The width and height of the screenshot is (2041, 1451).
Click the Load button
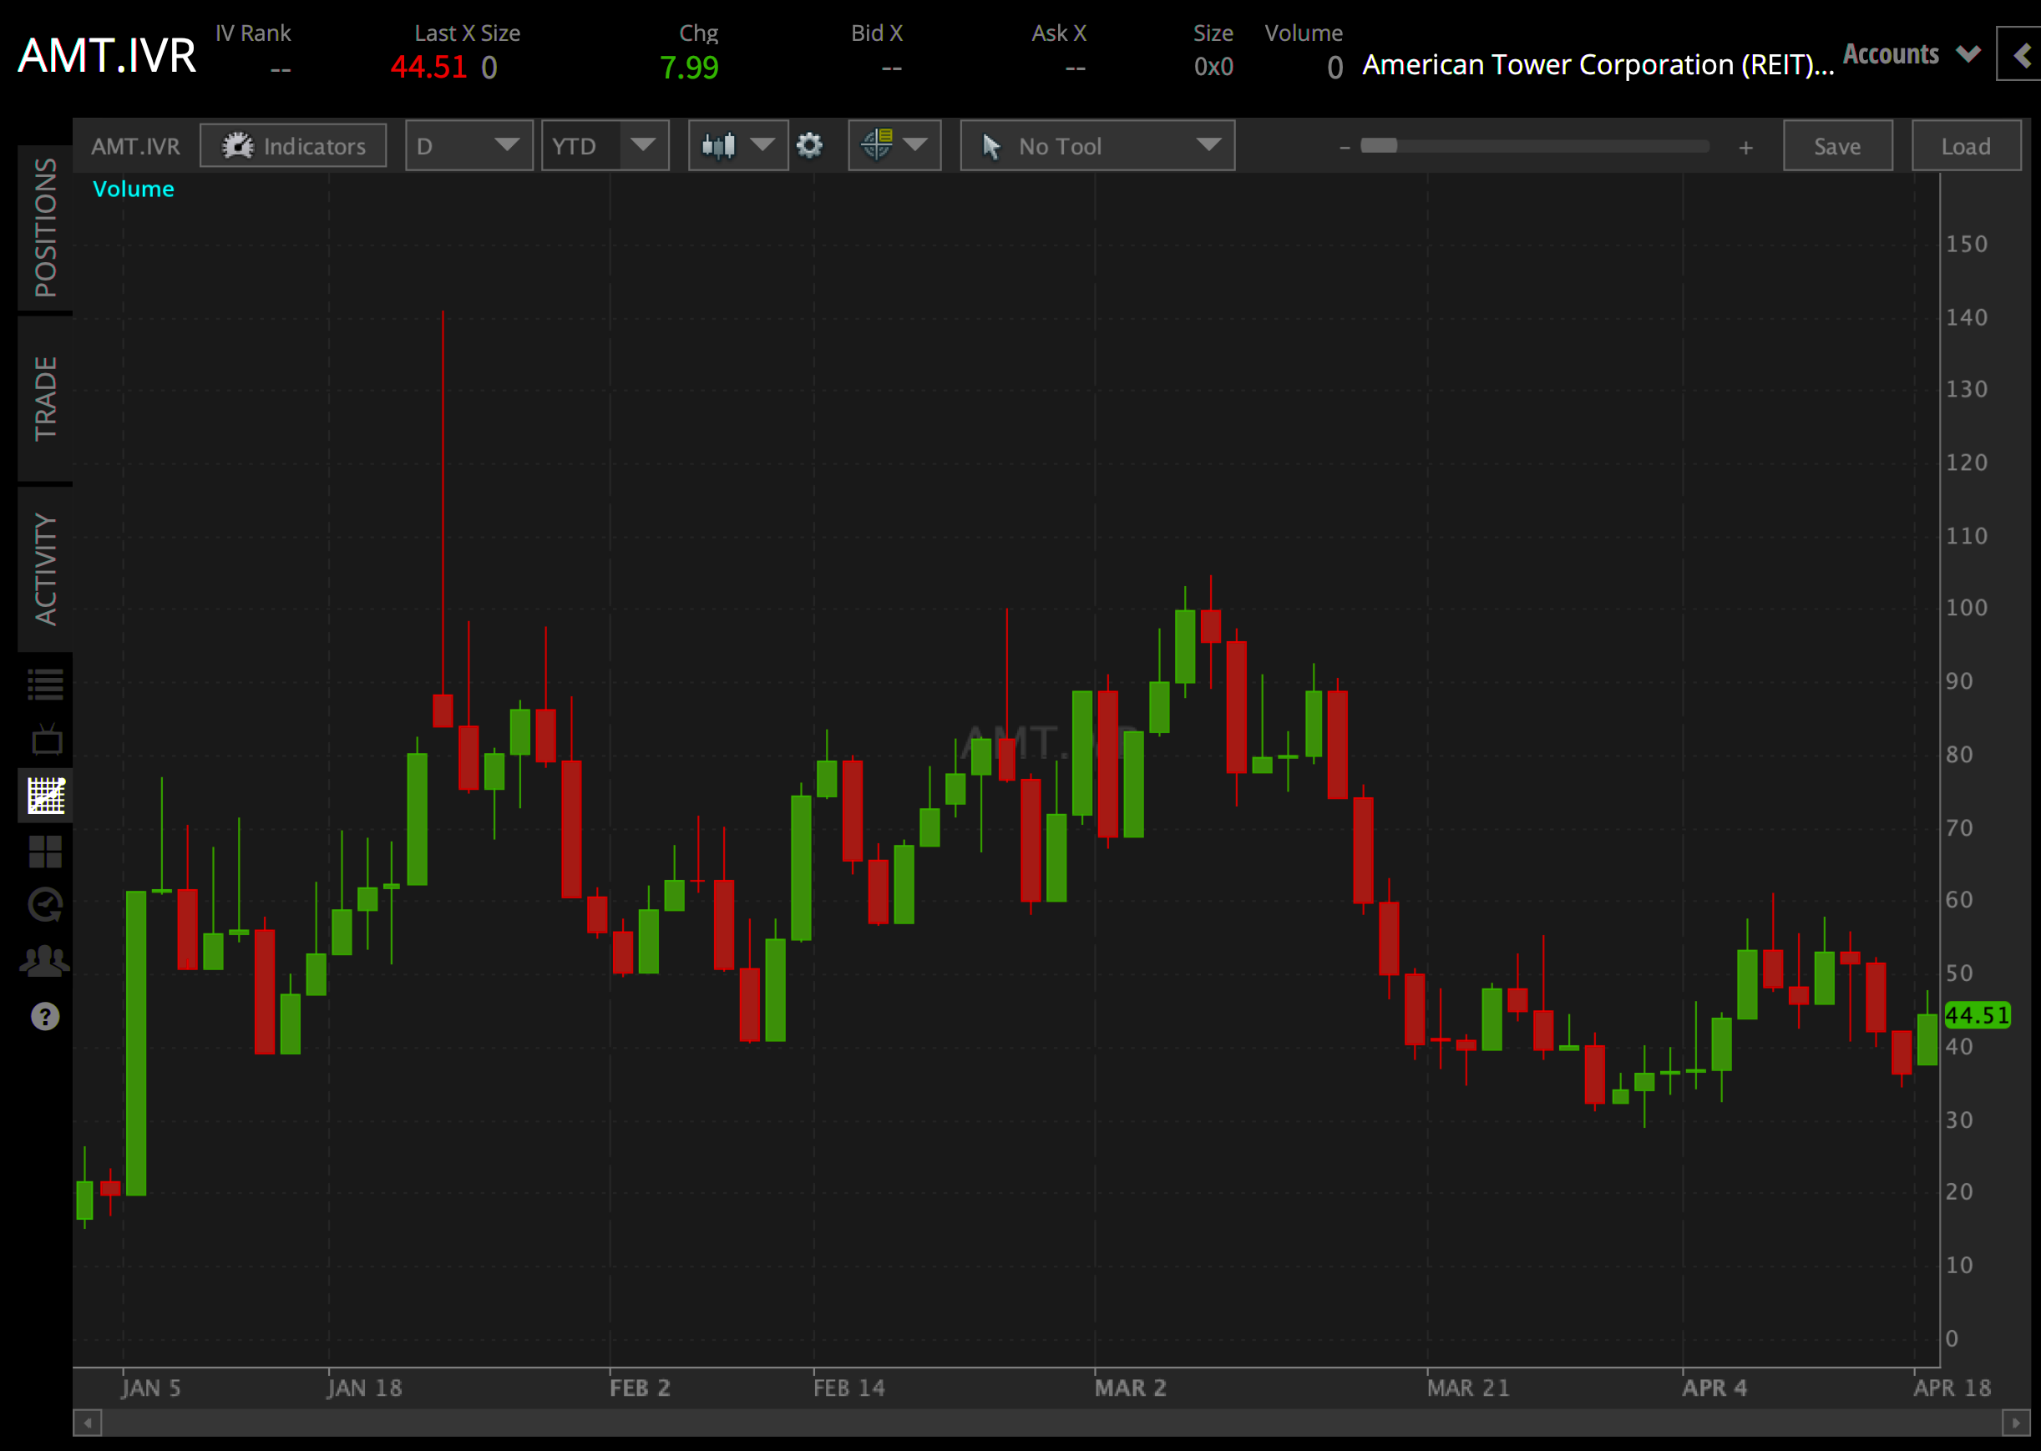(1965, 145)
